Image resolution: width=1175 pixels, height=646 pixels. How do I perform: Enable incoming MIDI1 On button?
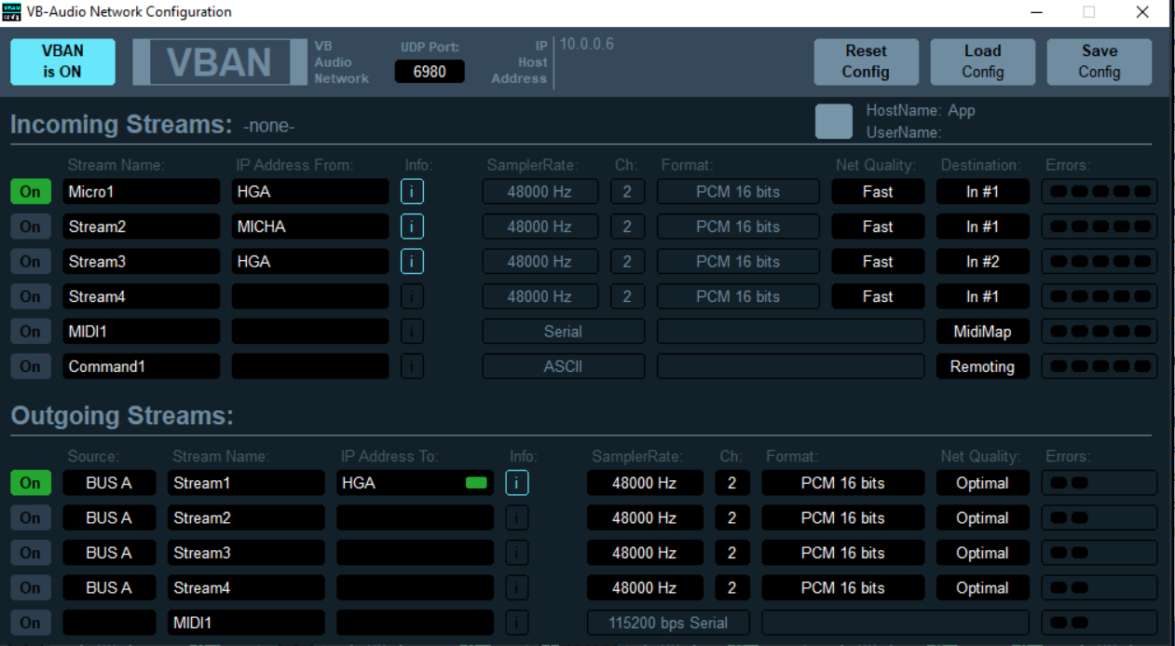pos(31,332)
